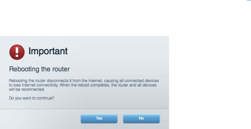Click the line beginning 'to lose Internet connectivity'

[x=83, y=85]
